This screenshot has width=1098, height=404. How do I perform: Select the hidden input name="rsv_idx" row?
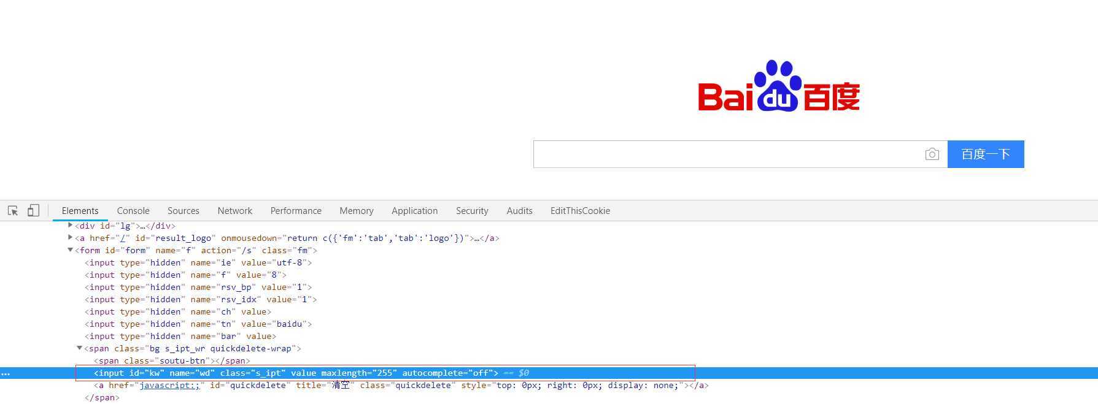pyautogui.click(x=201, y=299)
